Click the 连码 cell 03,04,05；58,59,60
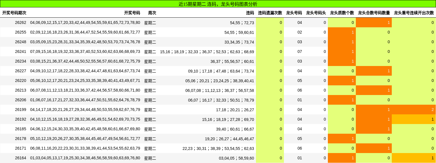Image resolution: width=436 pixels, height=163 pixels. pos(236,158)
